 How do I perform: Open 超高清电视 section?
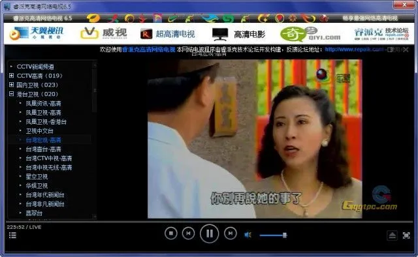tap(168, 34)
